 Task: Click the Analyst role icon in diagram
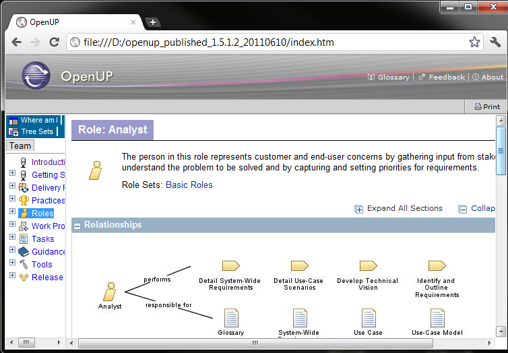tap(110, 292)
